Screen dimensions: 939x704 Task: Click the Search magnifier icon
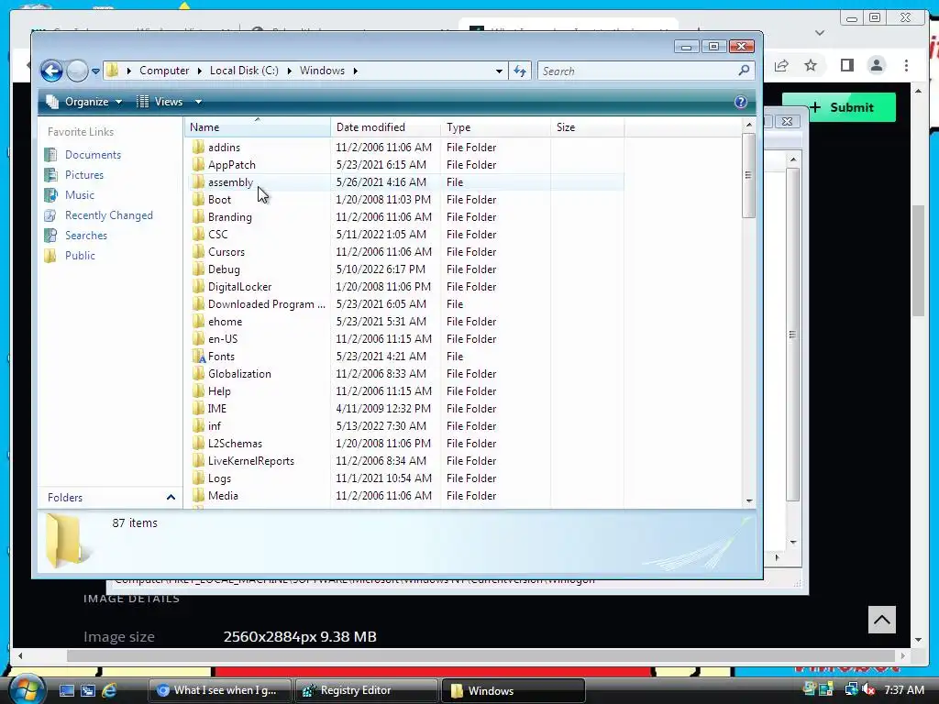(744, 71)
